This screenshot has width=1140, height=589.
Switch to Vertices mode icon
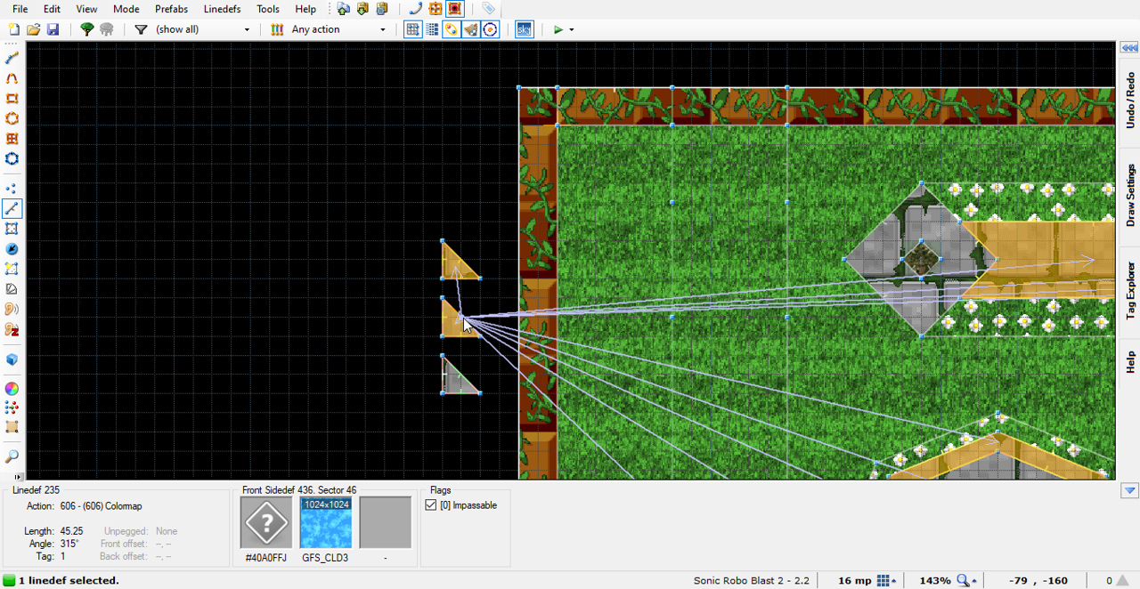[12, 189]
